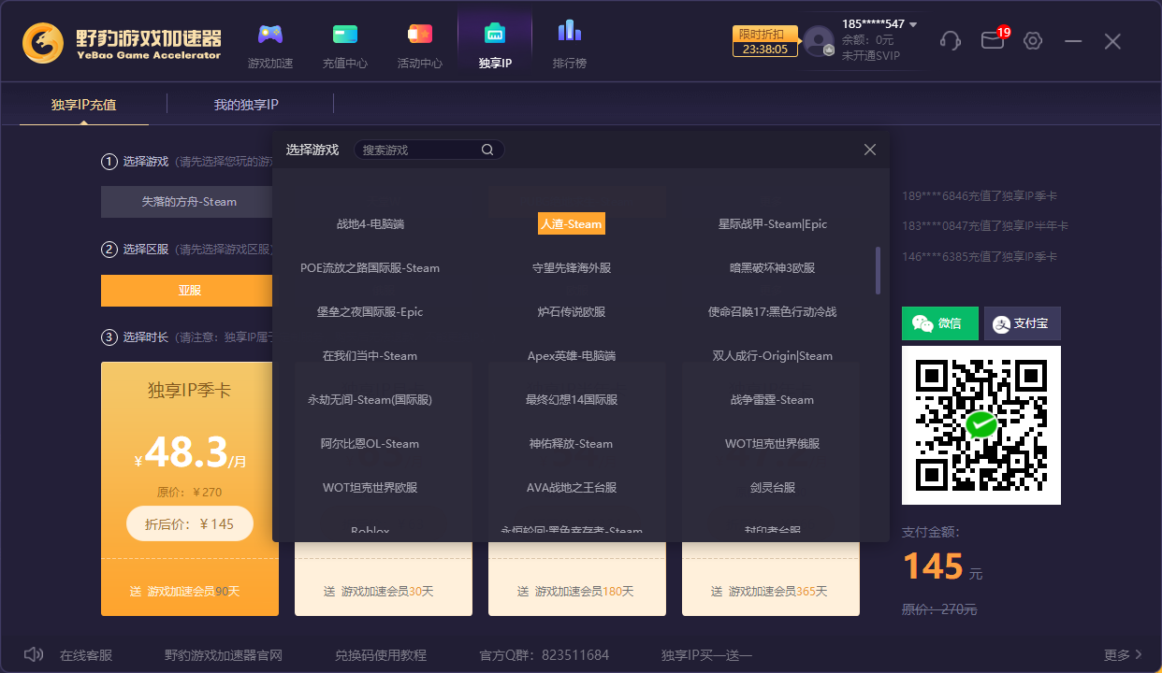Click the user avatar icon
This screenshot has width=1162, height=673.
click(x=819, y=41)
